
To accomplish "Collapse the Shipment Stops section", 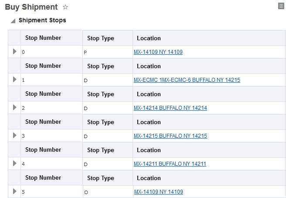I will click(13, 21).
